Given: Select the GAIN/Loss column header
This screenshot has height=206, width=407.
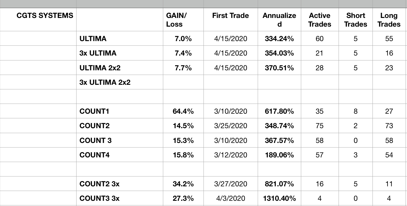Looking at the screenshot, I should pos(176,20).
